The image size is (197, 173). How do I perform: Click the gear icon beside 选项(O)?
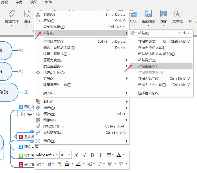tap(38, 141)
